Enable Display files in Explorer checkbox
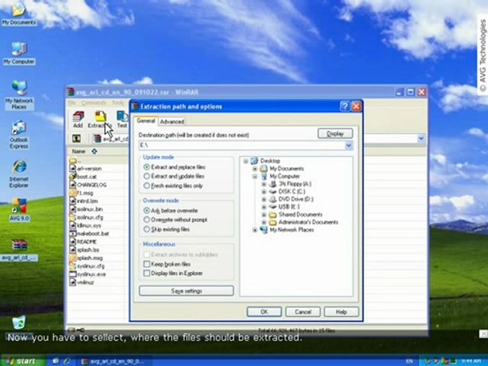 [146, 273]
